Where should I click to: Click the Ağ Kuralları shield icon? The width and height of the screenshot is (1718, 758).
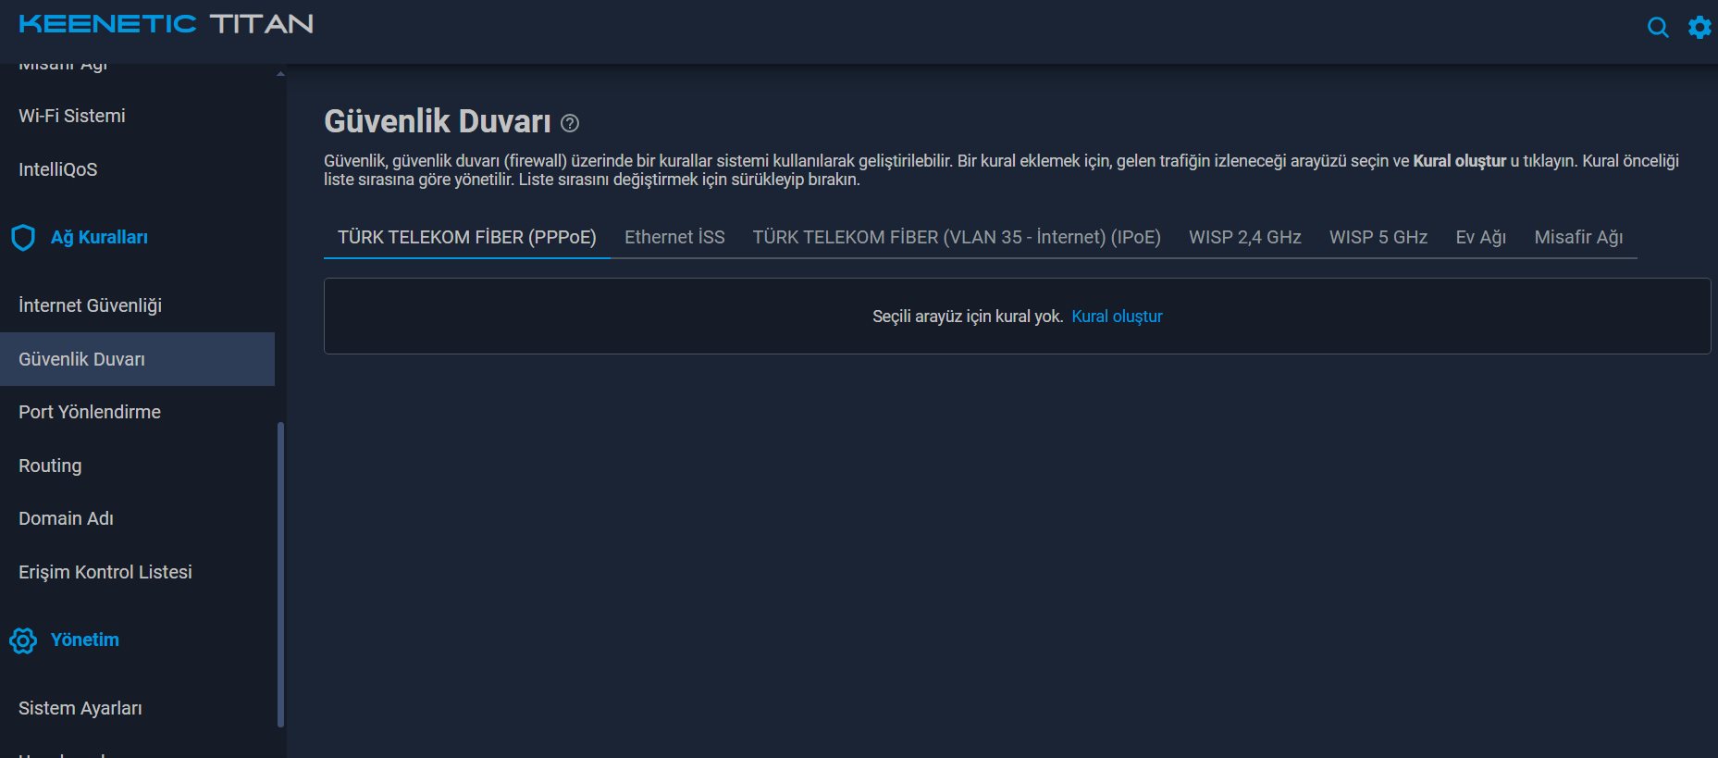pyautogui.click(x=23, y=238)
